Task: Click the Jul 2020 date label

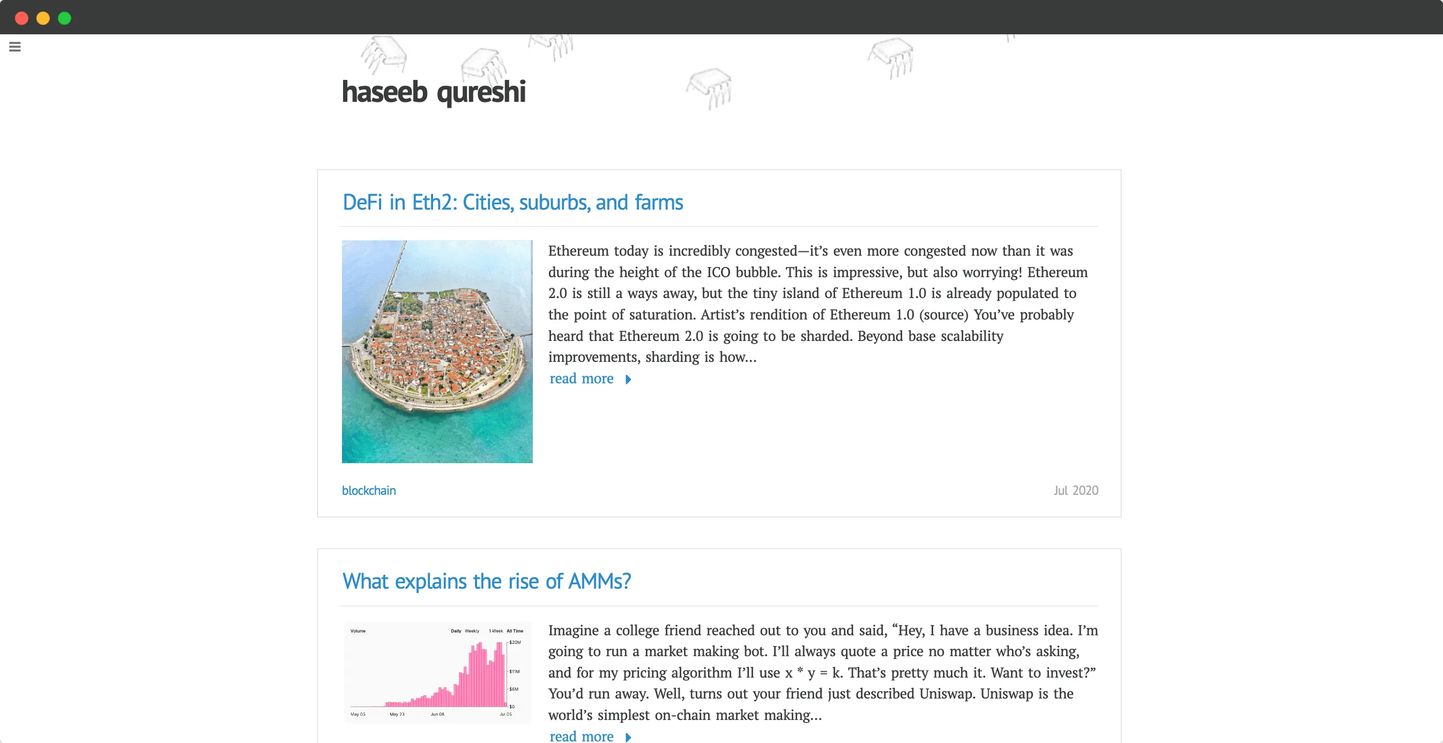Action: (x=1075, y=490)
